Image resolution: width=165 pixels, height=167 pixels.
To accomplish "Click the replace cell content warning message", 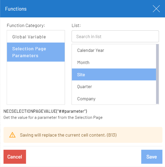I will 68,135.
